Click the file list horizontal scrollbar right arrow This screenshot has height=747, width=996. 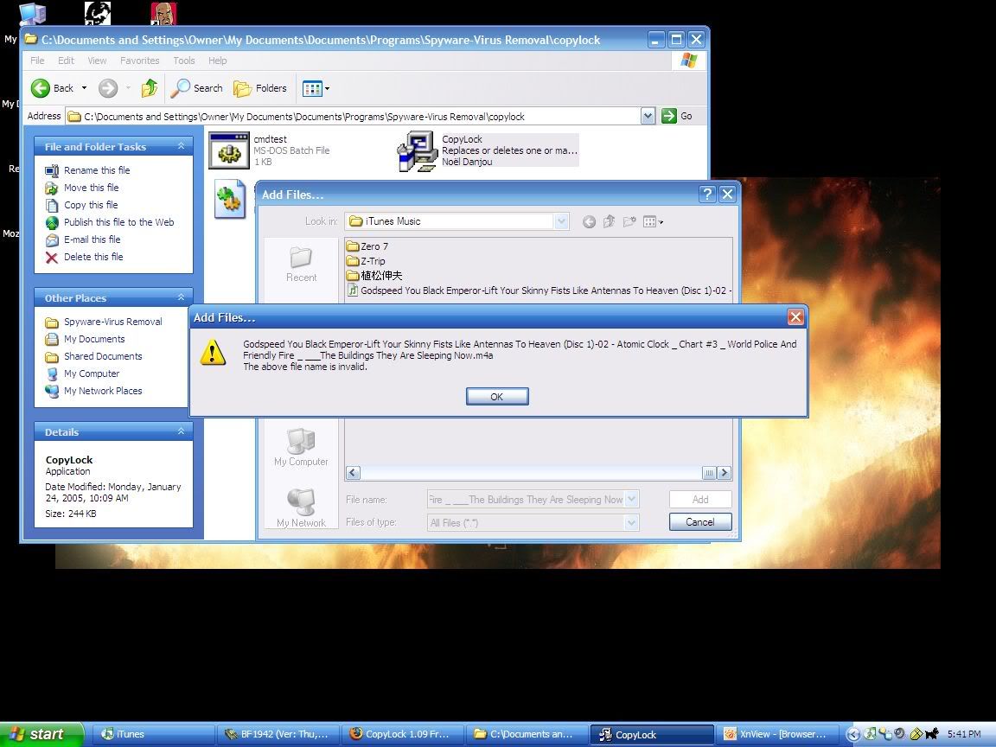point(724,473)
